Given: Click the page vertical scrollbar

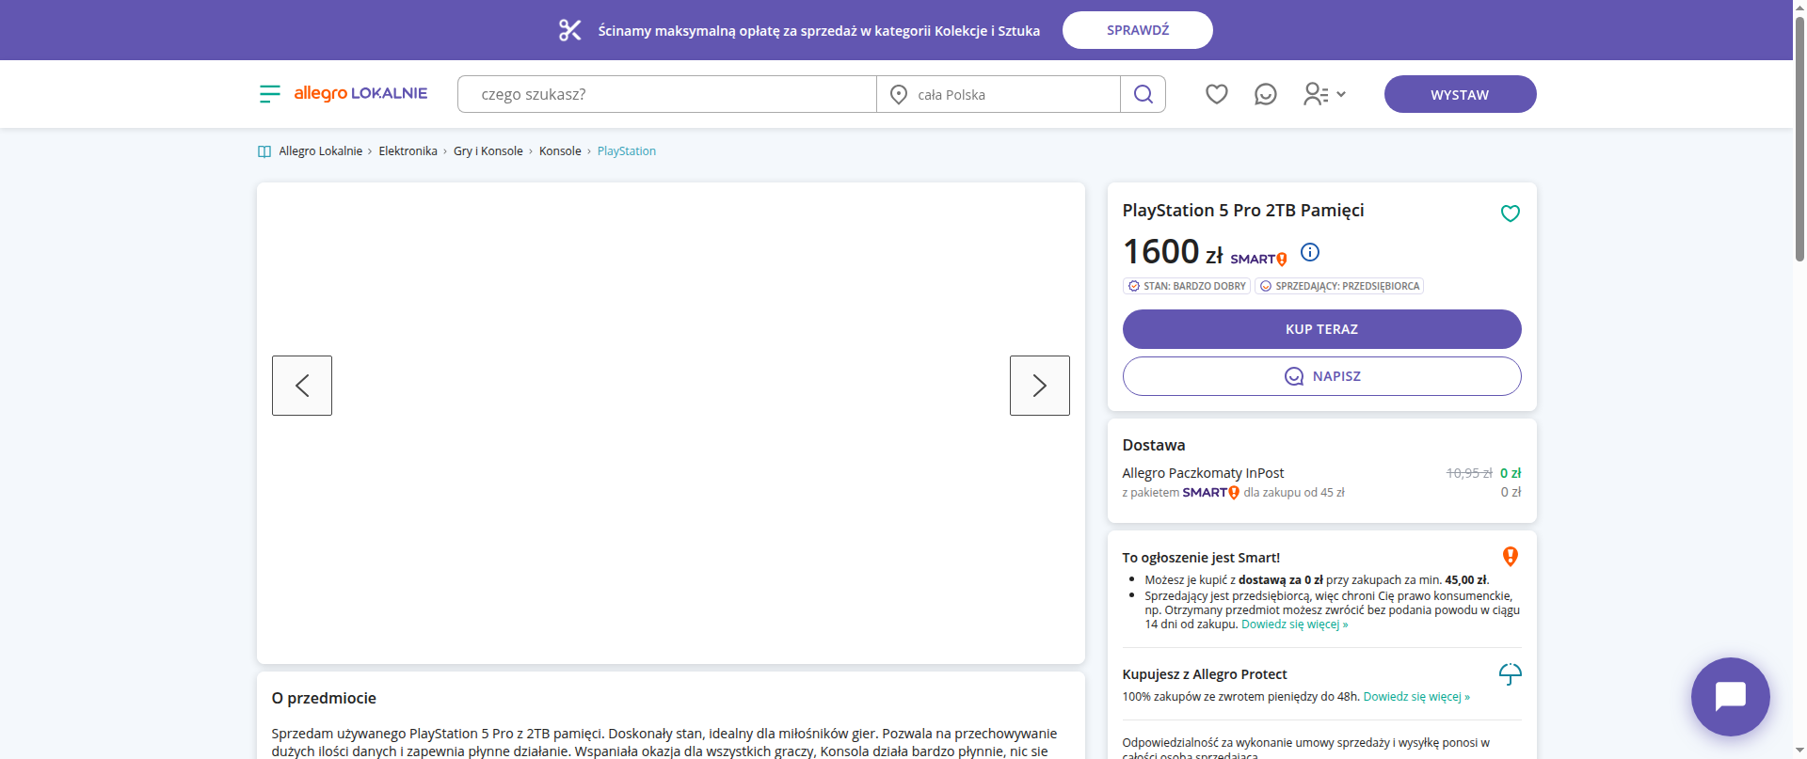Looking at the screenshot, I should tap(1799, 379).
